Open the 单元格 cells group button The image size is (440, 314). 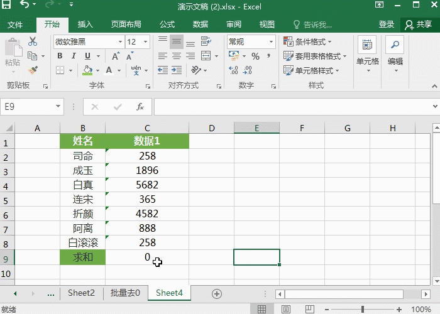point(367,55)
